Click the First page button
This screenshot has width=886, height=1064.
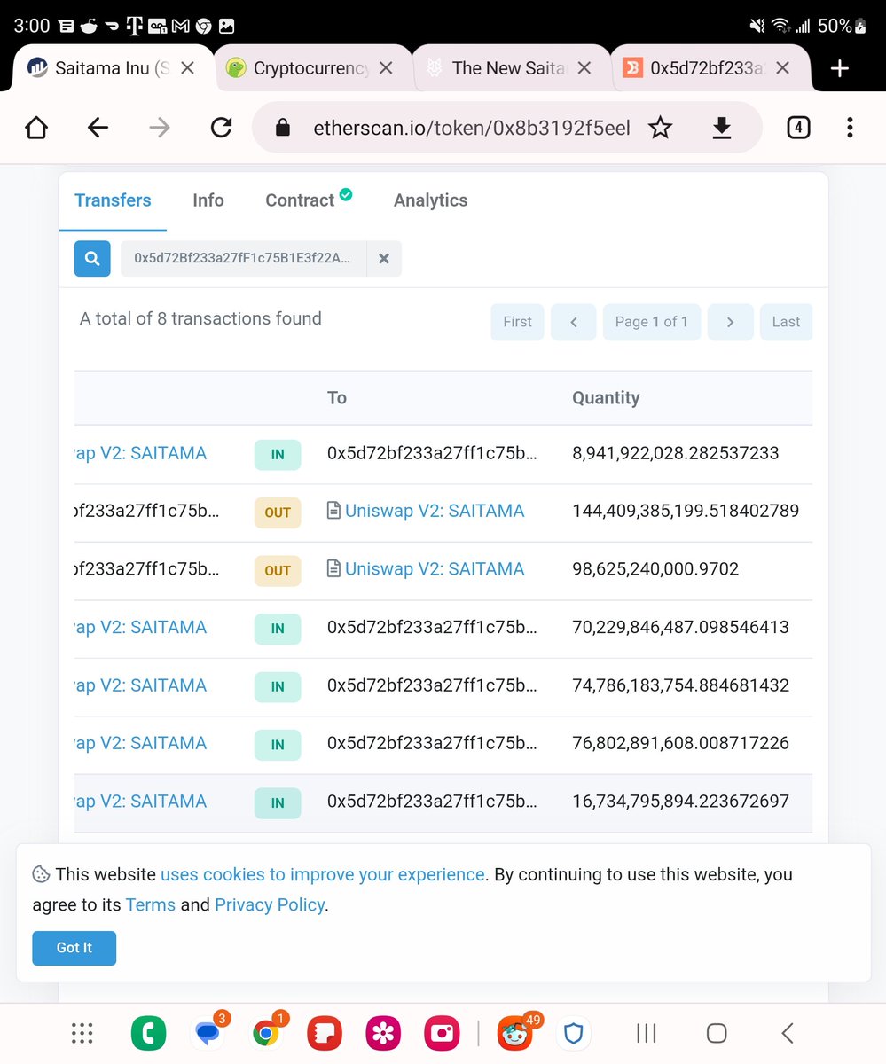coord(517,322)
